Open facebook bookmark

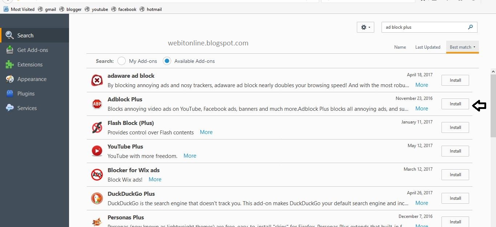[x=124, y=9]
